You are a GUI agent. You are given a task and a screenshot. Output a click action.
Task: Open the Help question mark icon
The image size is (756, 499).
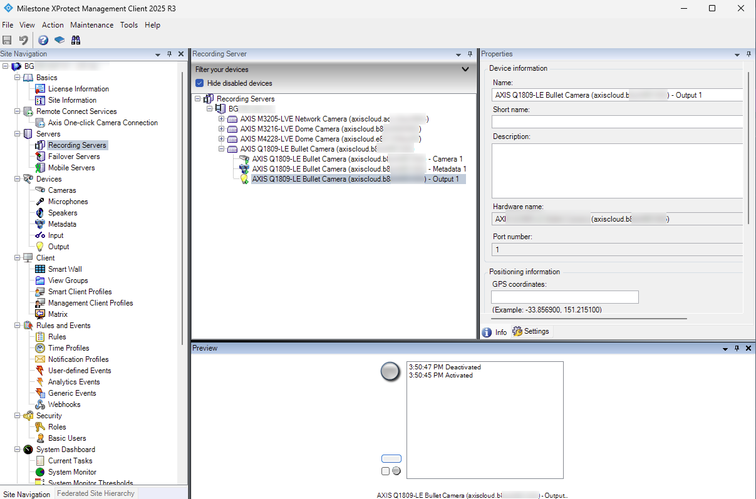43,40
